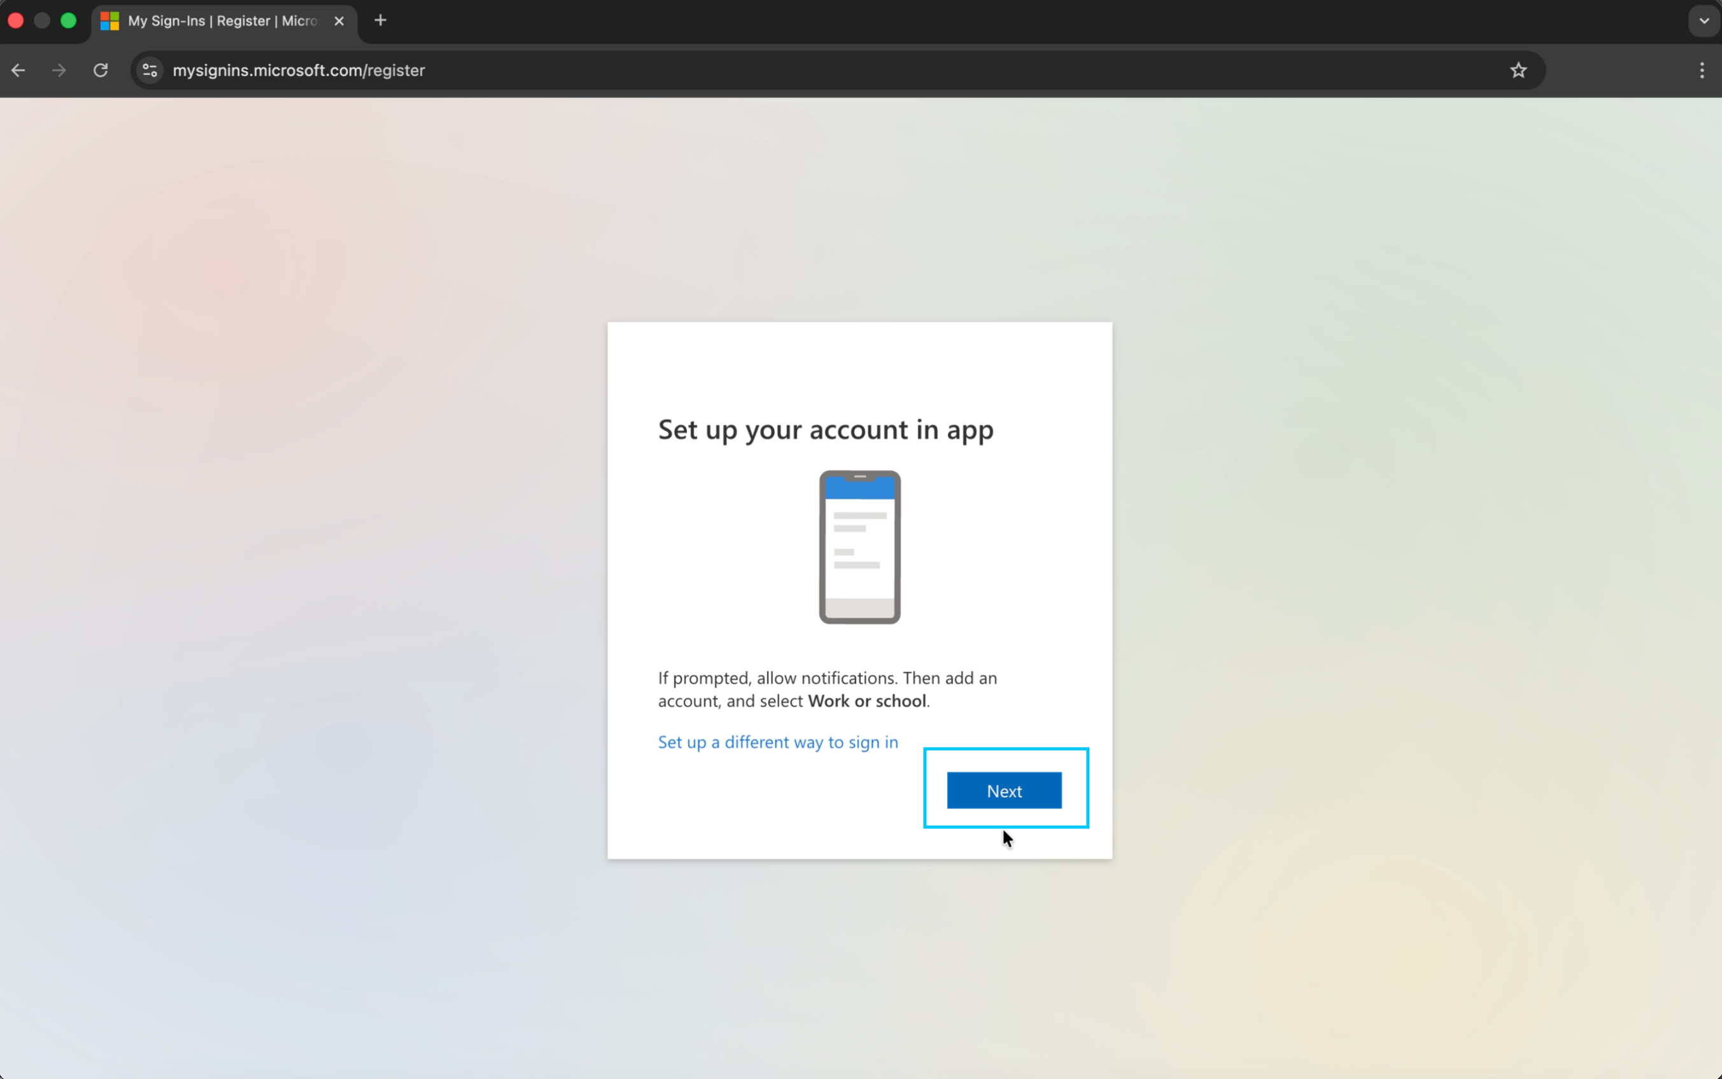Click the green maximize window button

(x=69, y=21)
